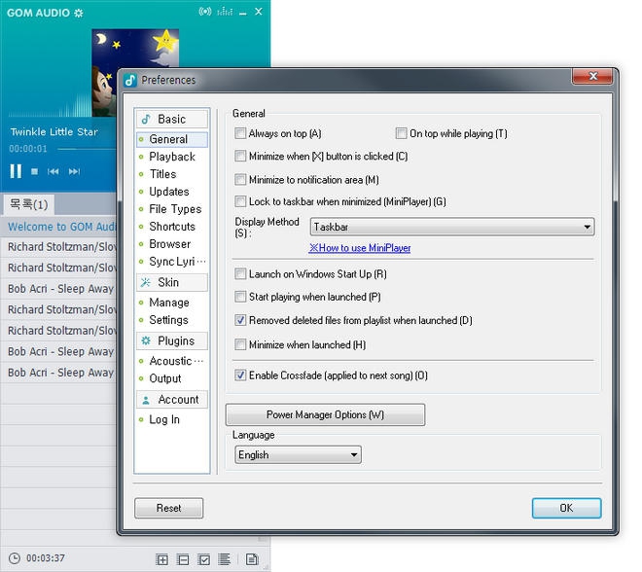Click Power Manager Options button
642x572 pixels.
tap(325, 414)
